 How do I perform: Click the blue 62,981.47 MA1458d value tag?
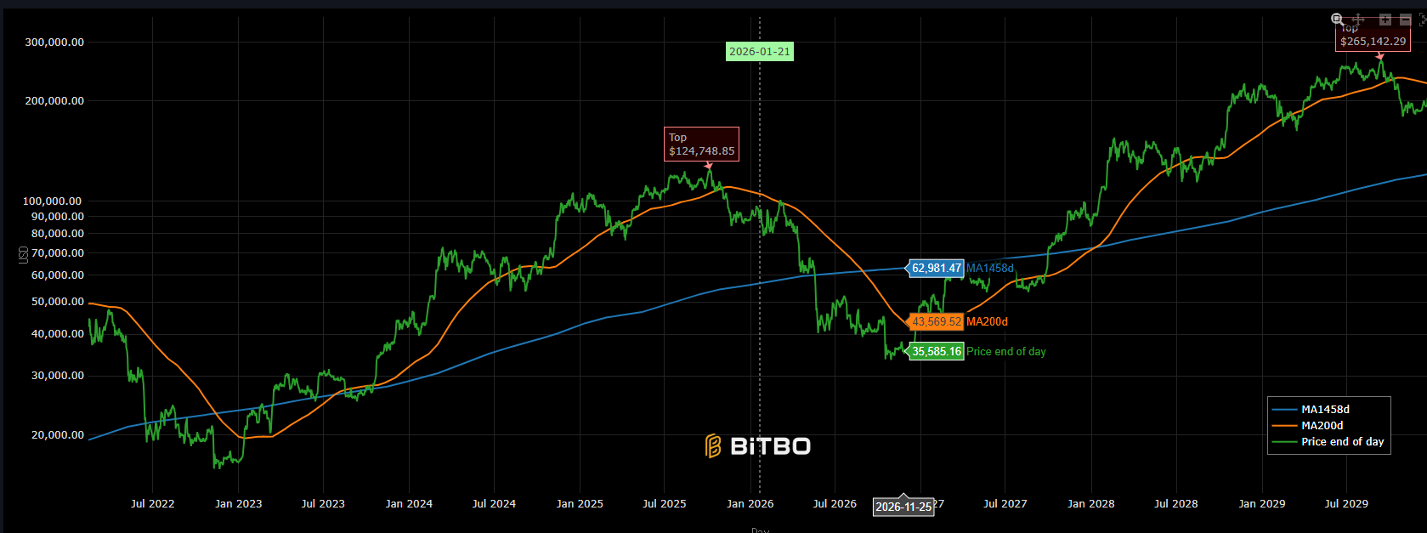[x=936, y=269]
